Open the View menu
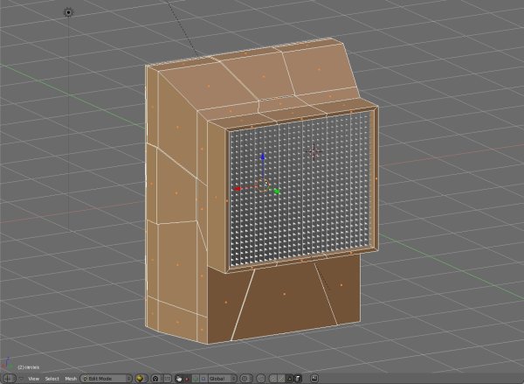524x384 pixels. point(33,379)
